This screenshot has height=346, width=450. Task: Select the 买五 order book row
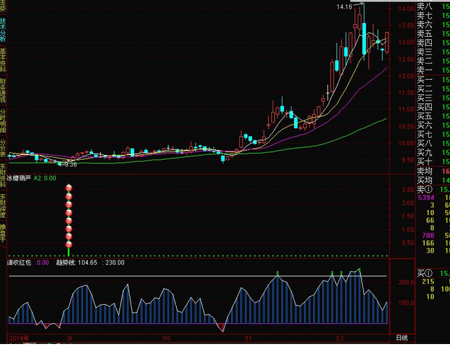433,116
